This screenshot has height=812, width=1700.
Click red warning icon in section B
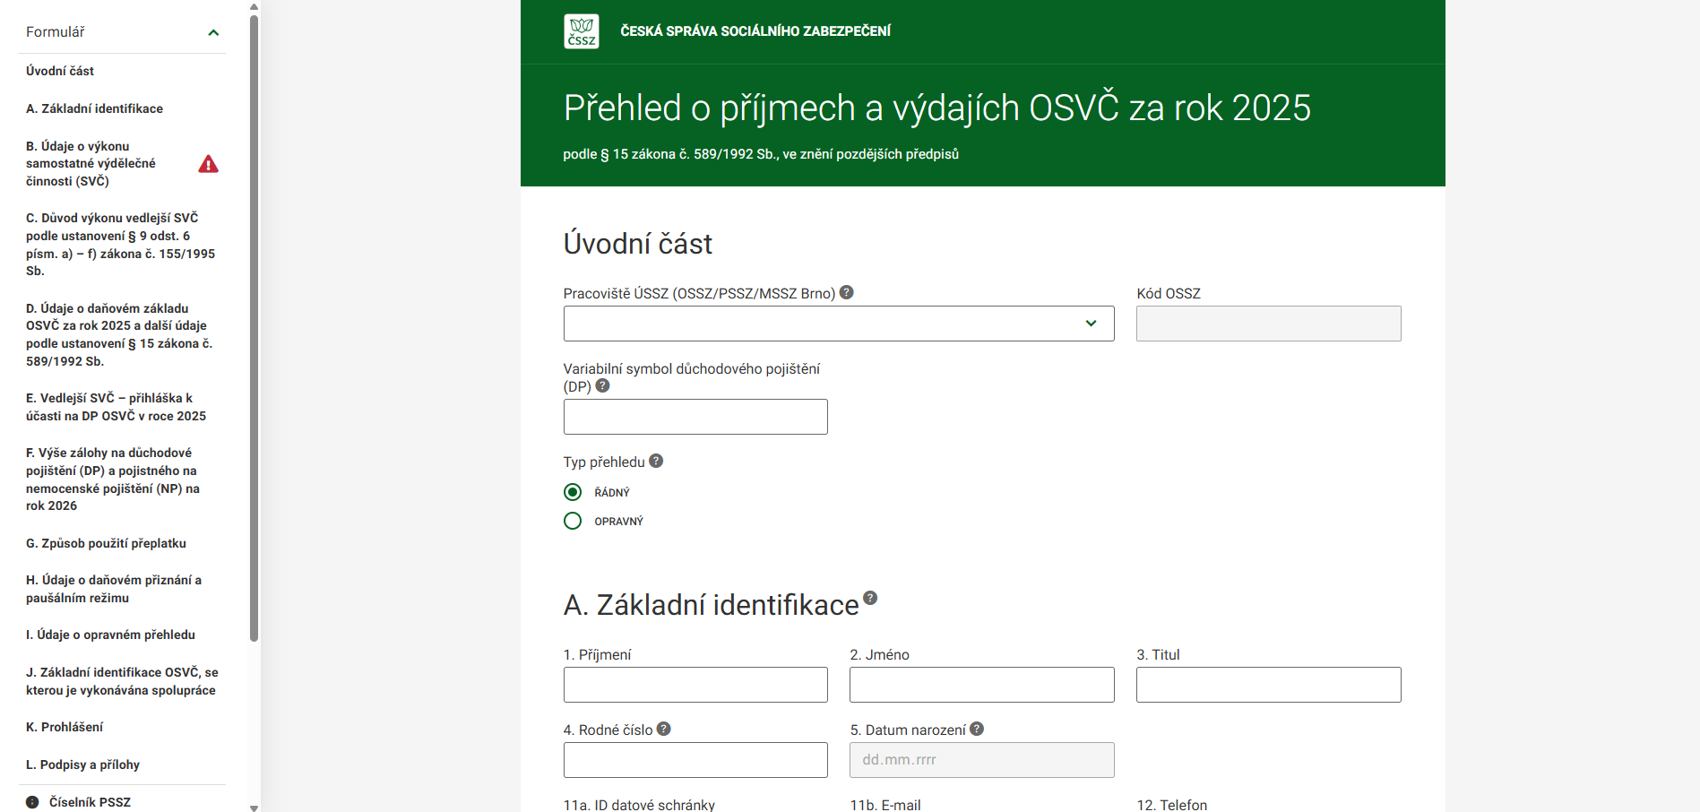tap(208, 164)
